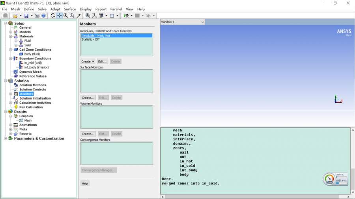Select the rotate view tool

point(53,16)
